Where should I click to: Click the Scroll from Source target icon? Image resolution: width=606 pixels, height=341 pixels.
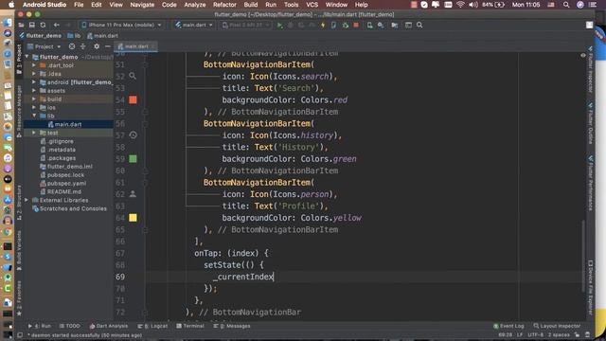[x=72, y=46]
